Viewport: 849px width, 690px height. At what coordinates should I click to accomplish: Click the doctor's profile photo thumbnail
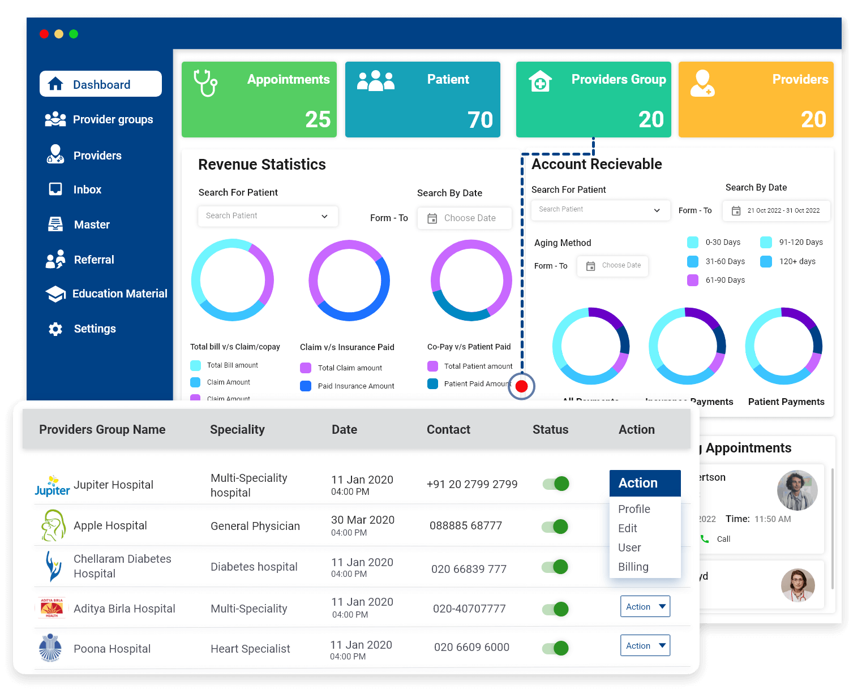click(797, 490)
